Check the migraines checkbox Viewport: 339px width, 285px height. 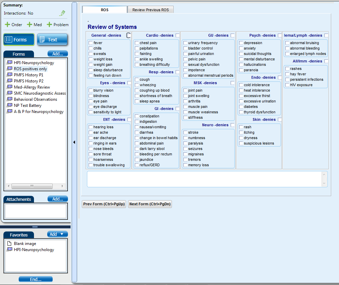(185, 154)
